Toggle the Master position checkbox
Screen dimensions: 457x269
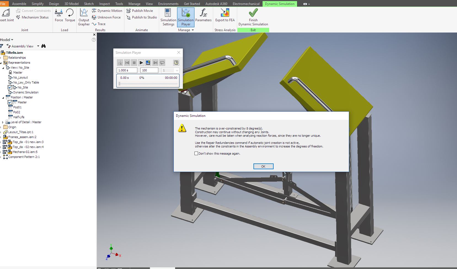pyautogui.click(x=10, y=102)
